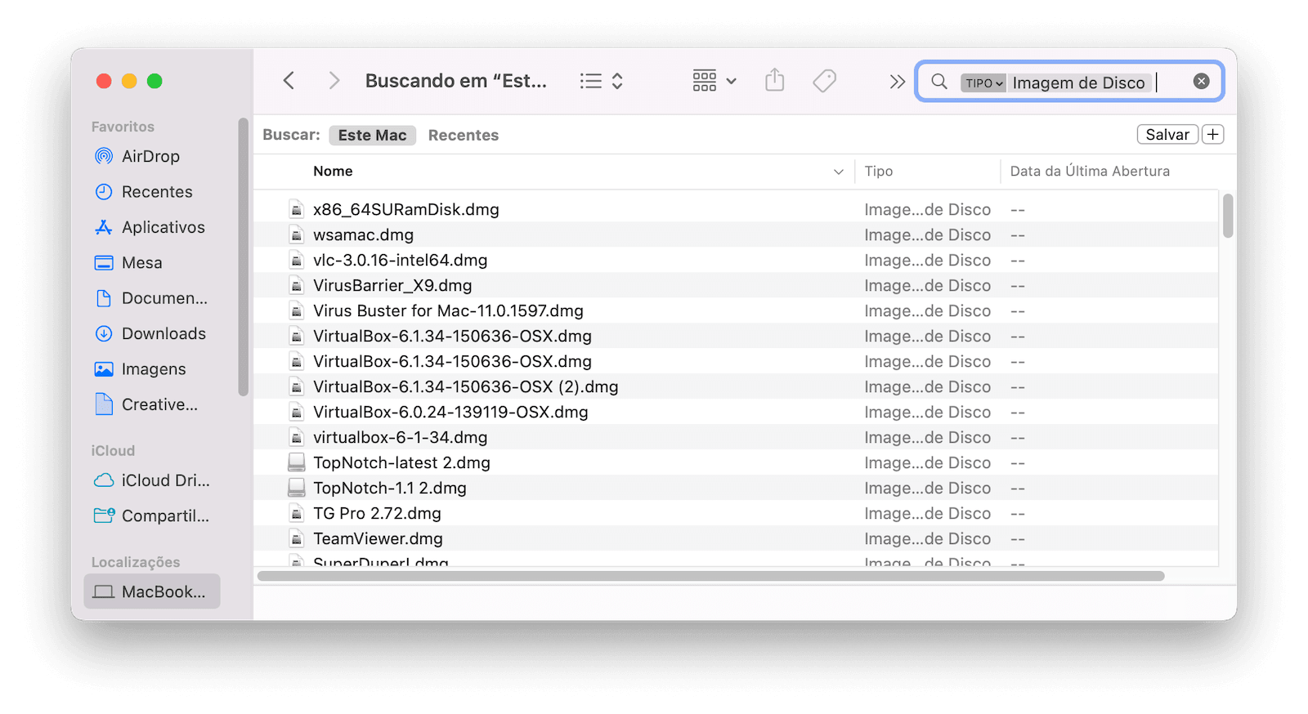Select Este Mac search scope

pyautogui.click(x=372, y=136)
